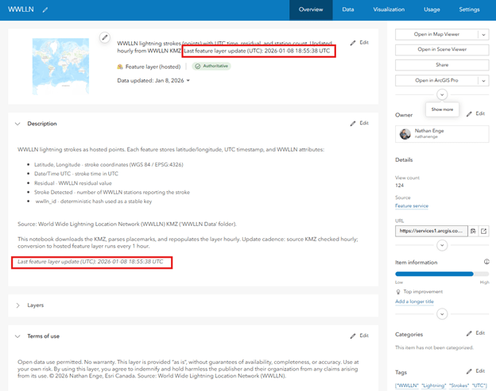Click 'This item has not been categorized' text
Screen dimensions: 496x391
[x=434, y=347]
